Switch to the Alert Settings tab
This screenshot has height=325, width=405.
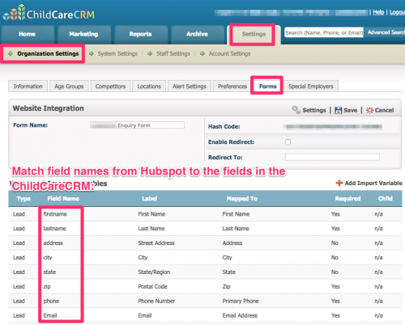[190, 87]
